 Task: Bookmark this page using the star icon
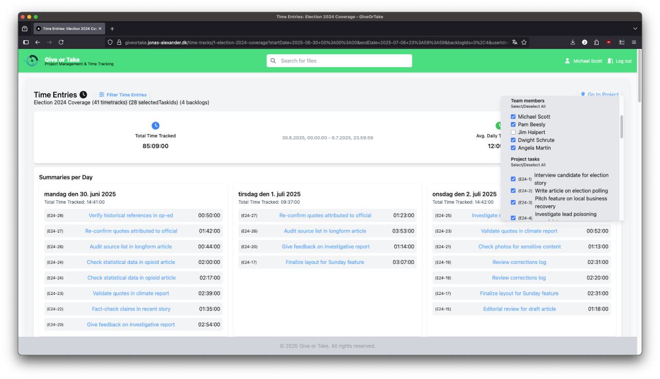524,42
